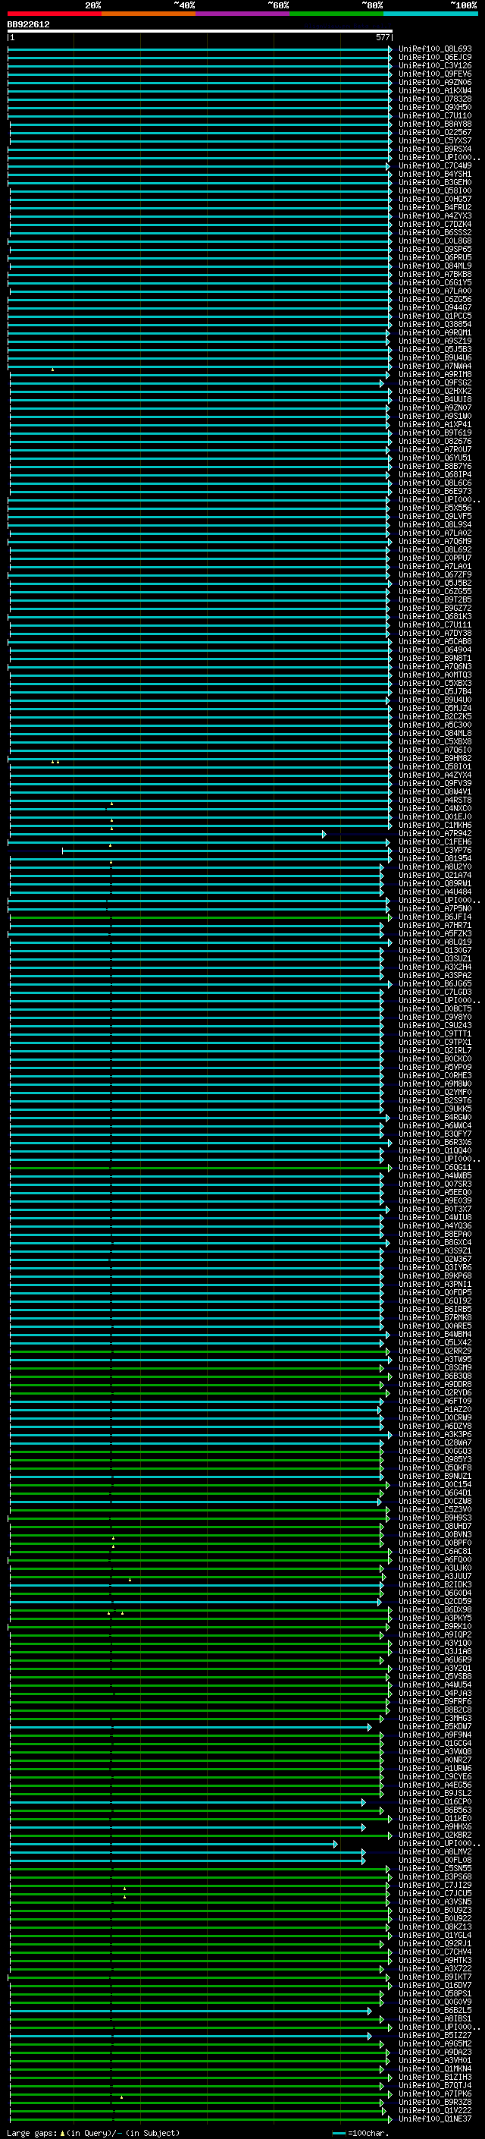Select the UniRef100_C7U110 label
The width and height of the screenshot is (485, 2139).
click(x=435, y=115)
